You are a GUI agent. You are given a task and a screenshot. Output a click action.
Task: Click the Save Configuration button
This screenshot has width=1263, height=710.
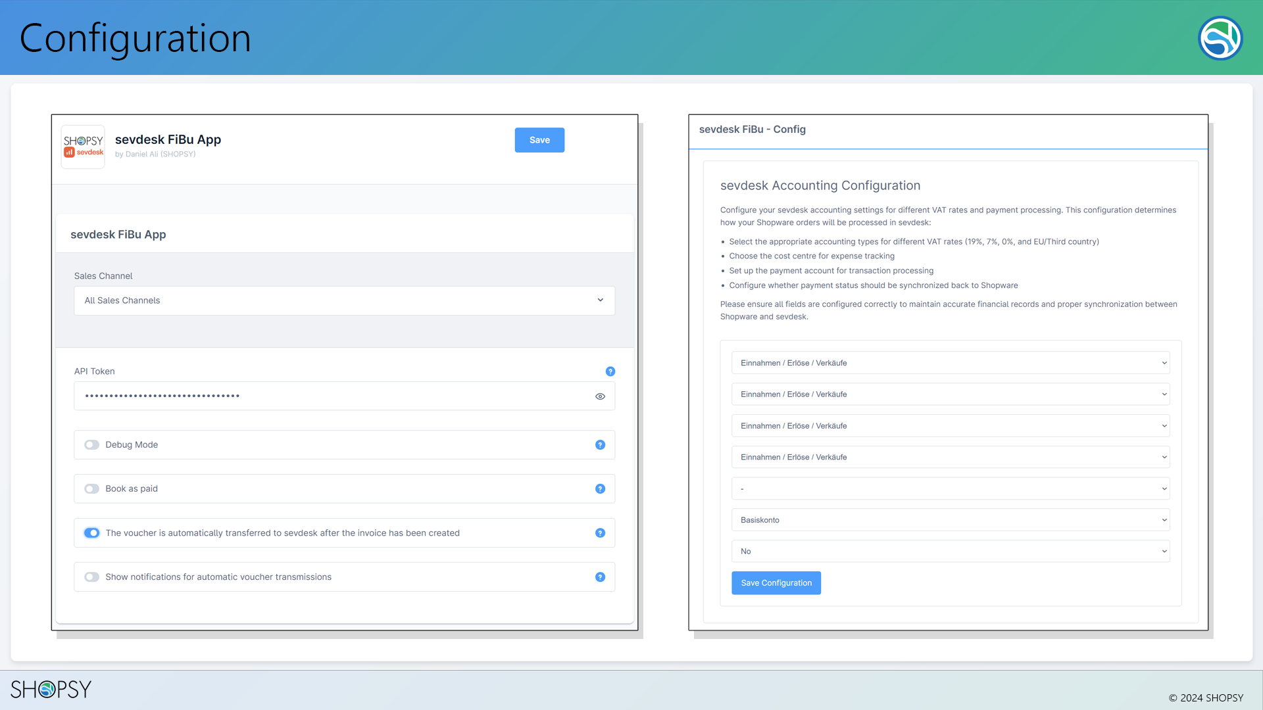pos(776,583)
